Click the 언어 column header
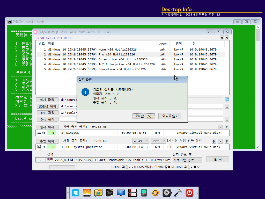The height and width of the screenshot is (199, 265). tap(179, 44)
